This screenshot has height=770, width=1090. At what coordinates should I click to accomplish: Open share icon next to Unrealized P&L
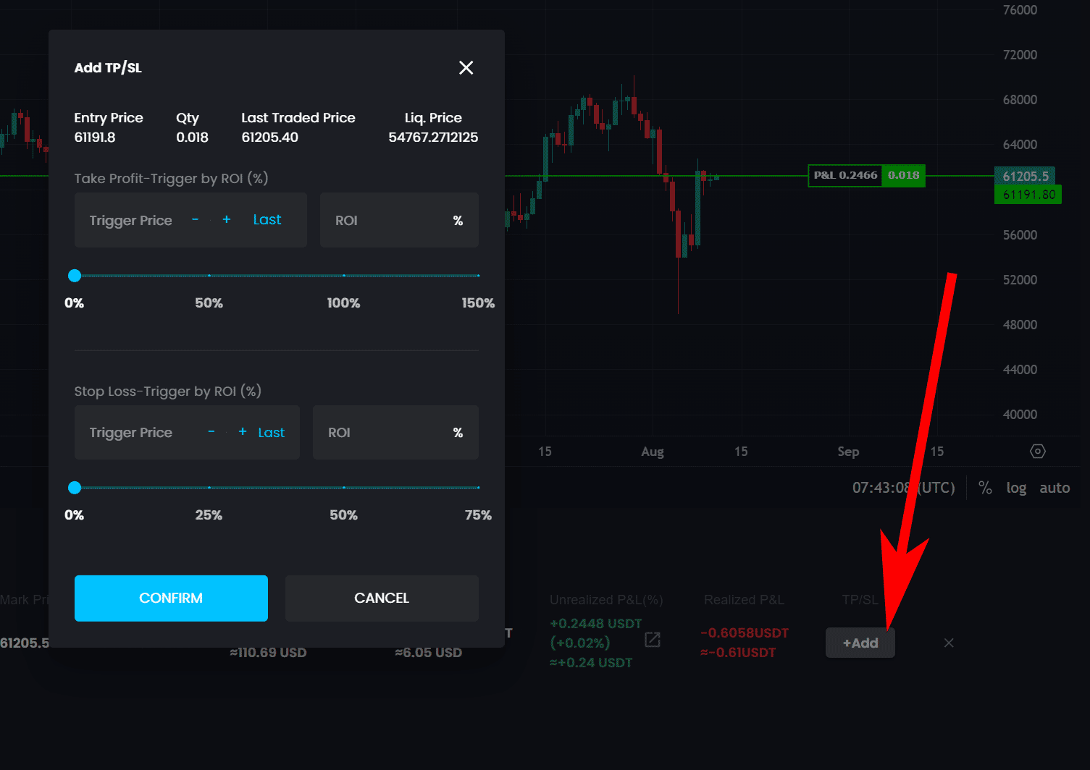click(x=653, y=640)
